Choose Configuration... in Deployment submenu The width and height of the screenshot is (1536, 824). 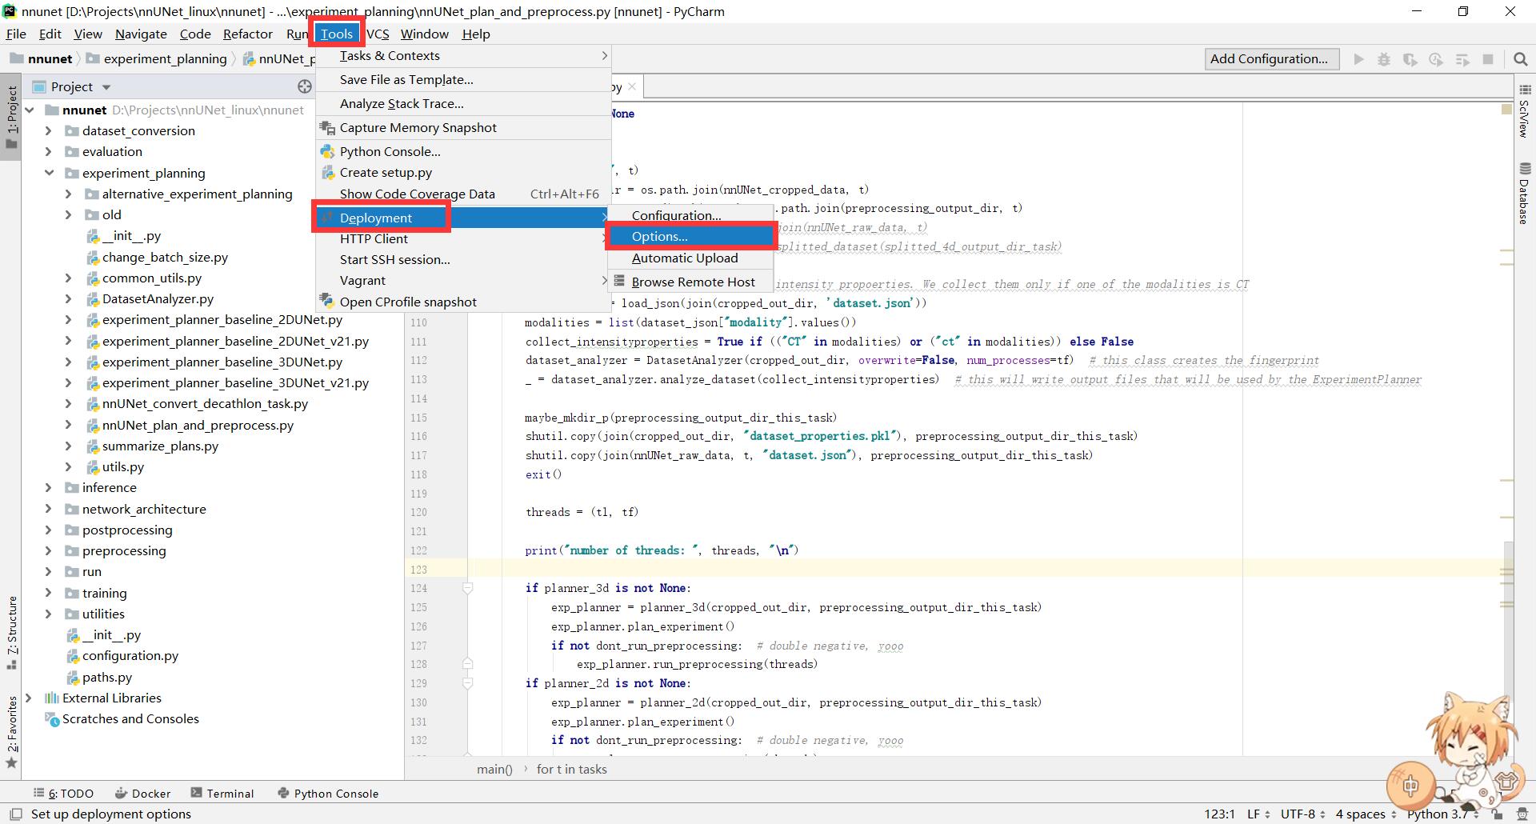(690, 216)
